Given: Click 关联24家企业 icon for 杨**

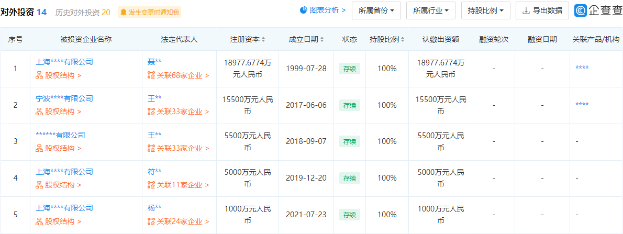Looking at the screenshot, I should [x=151, y=221].
